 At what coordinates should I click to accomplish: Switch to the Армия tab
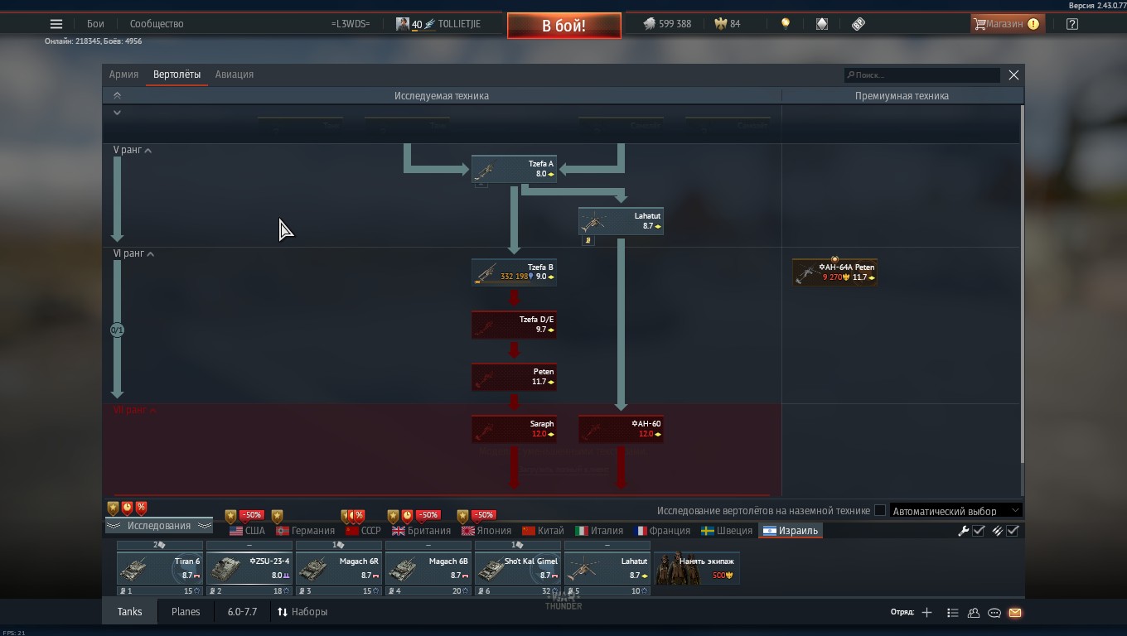coord(123,75)
